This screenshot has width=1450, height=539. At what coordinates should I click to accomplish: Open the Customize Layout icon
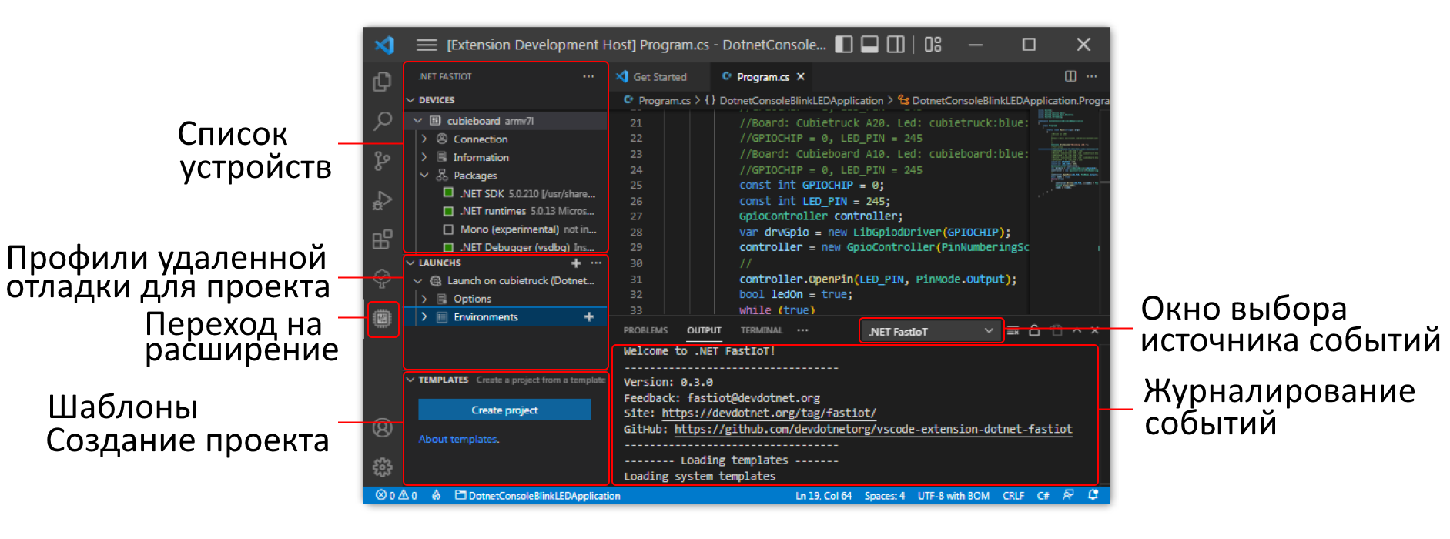(x=933, y=45)
